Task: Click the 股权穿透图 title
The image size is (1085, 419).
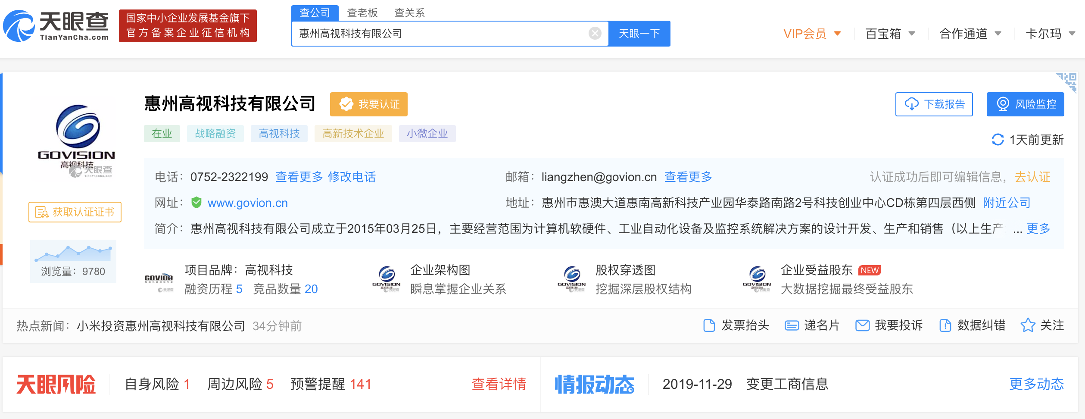Action: click(x=626, y=270)
